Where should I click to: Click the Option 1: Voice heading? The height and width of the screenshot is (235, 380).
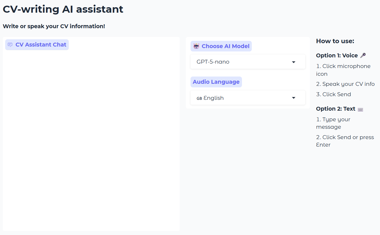[x=337, y=55]
